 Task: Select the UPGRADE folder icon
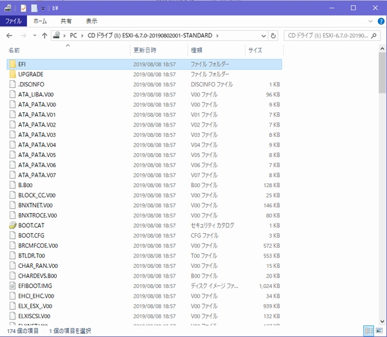pyautogui.click(x=13, y=74)
